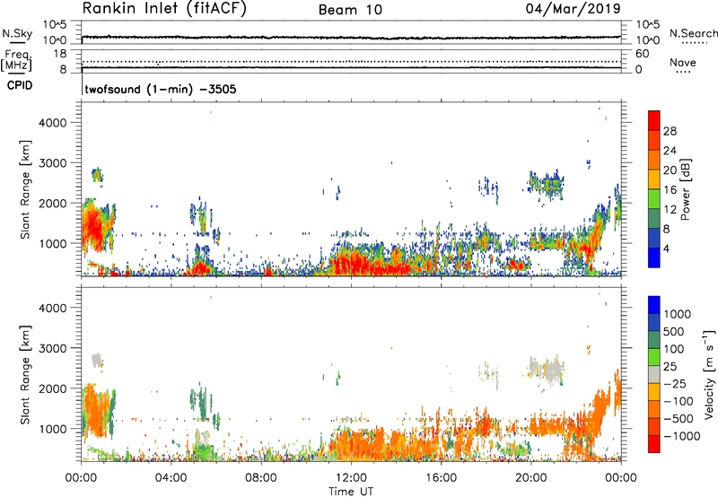The height and width of the screenshot is (497, 718).
Task: Click the "08:00" time tick label
Action: (260, 478)
